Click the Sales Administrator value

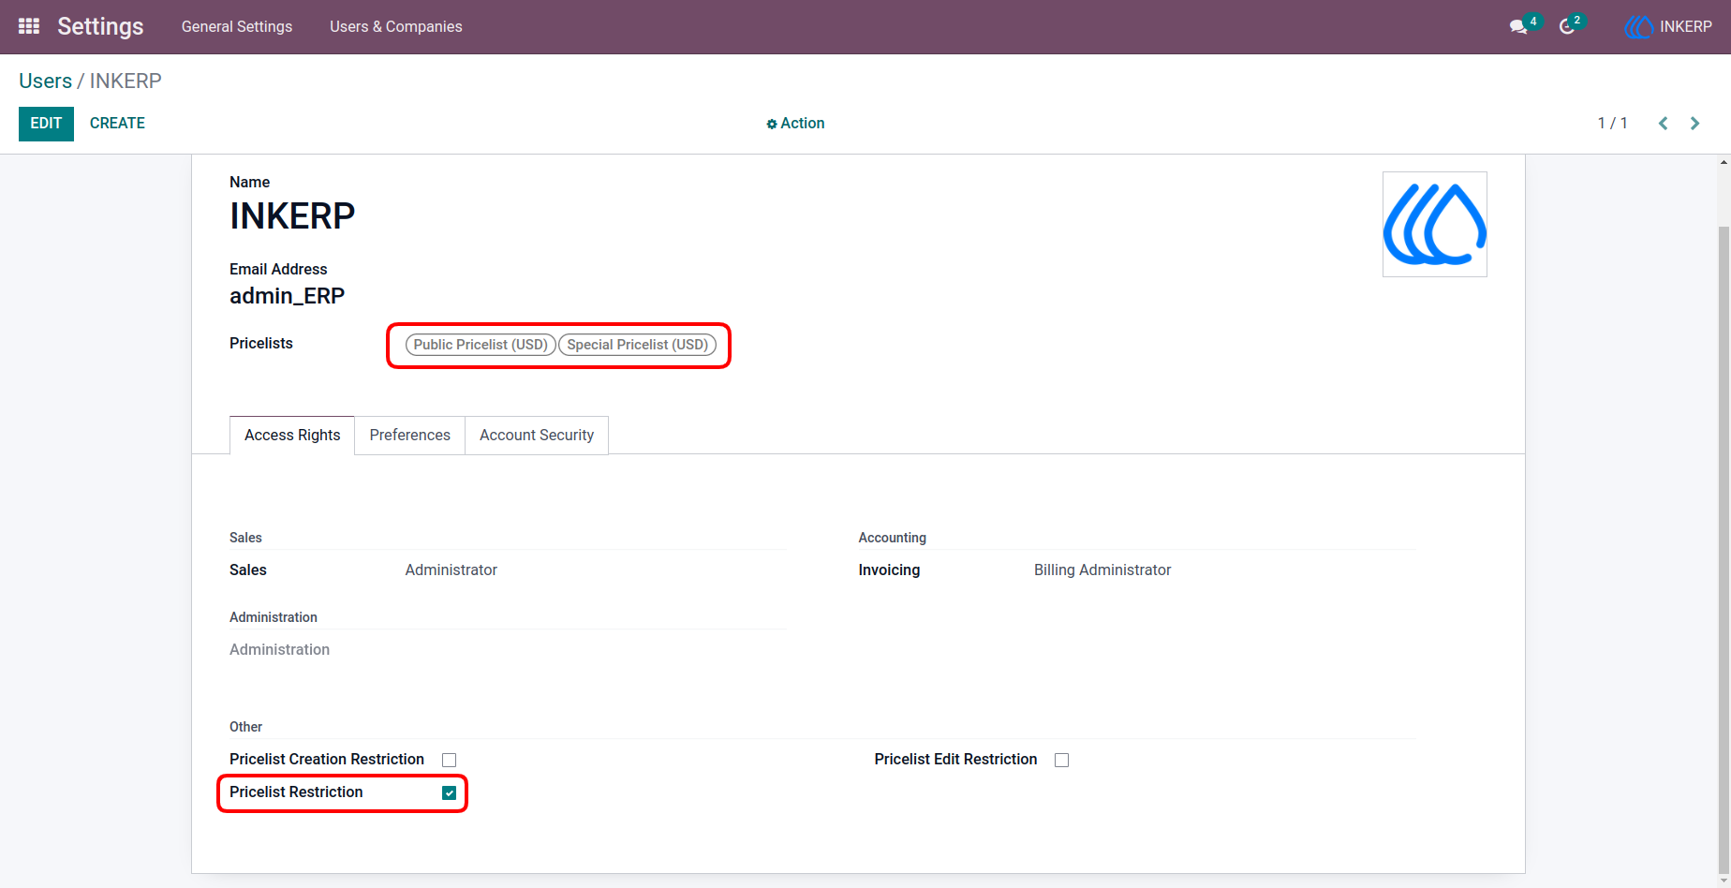[x=451, y=570]
